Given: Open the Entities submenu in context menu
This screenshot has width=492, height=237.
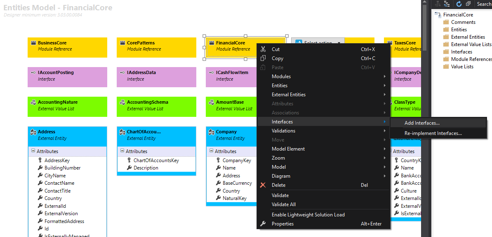Looking at the screenshot, I should (323, 86).
